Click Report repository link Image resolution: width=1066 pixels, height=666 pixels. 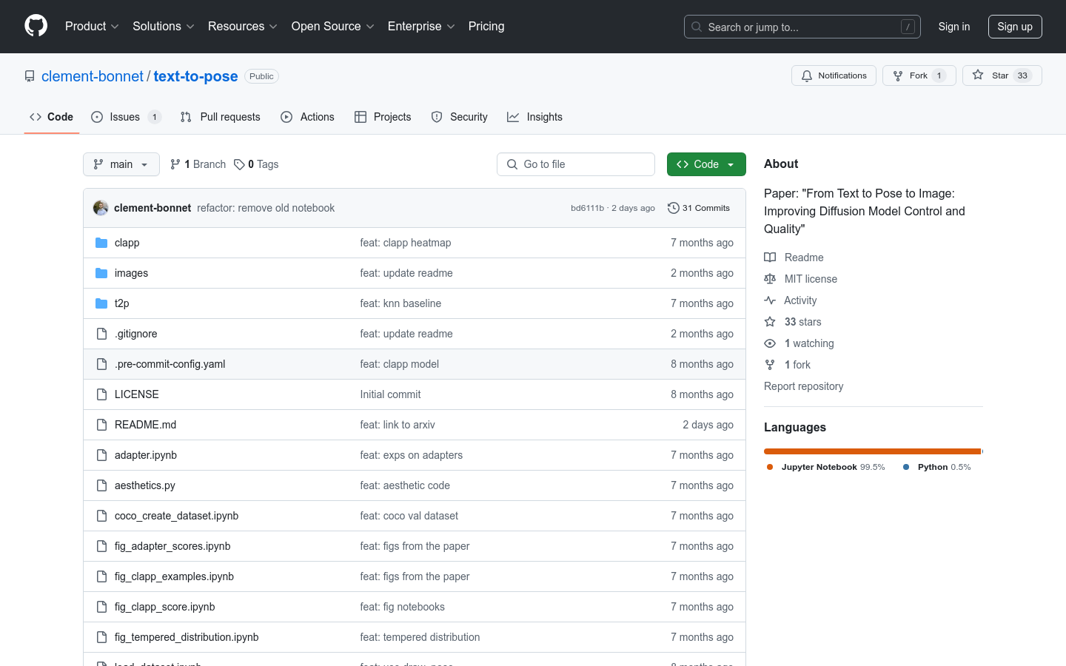pos(803,386)
